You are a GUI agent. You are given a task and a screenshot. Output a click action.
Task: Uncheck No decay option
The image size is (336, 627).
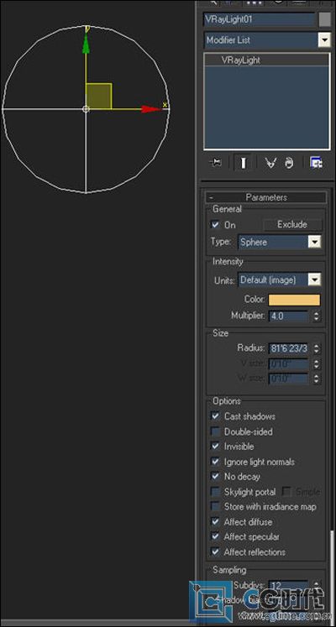pos(216,476)
